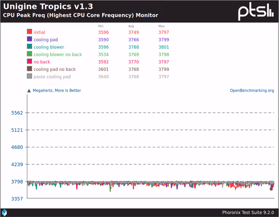Click cooling blower Max value 3801

(164, 47)
